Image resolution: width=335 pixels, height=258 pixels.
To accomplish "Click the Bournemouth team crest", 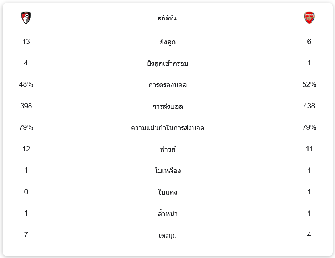I will (26, 18).
